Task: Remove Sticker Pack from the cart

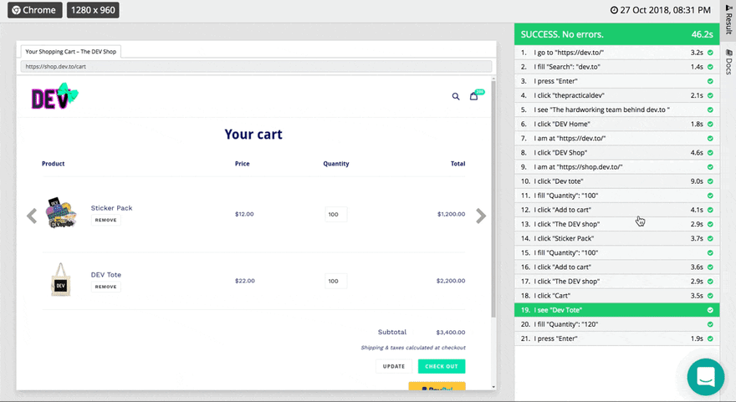Action: tap(105, 220)
